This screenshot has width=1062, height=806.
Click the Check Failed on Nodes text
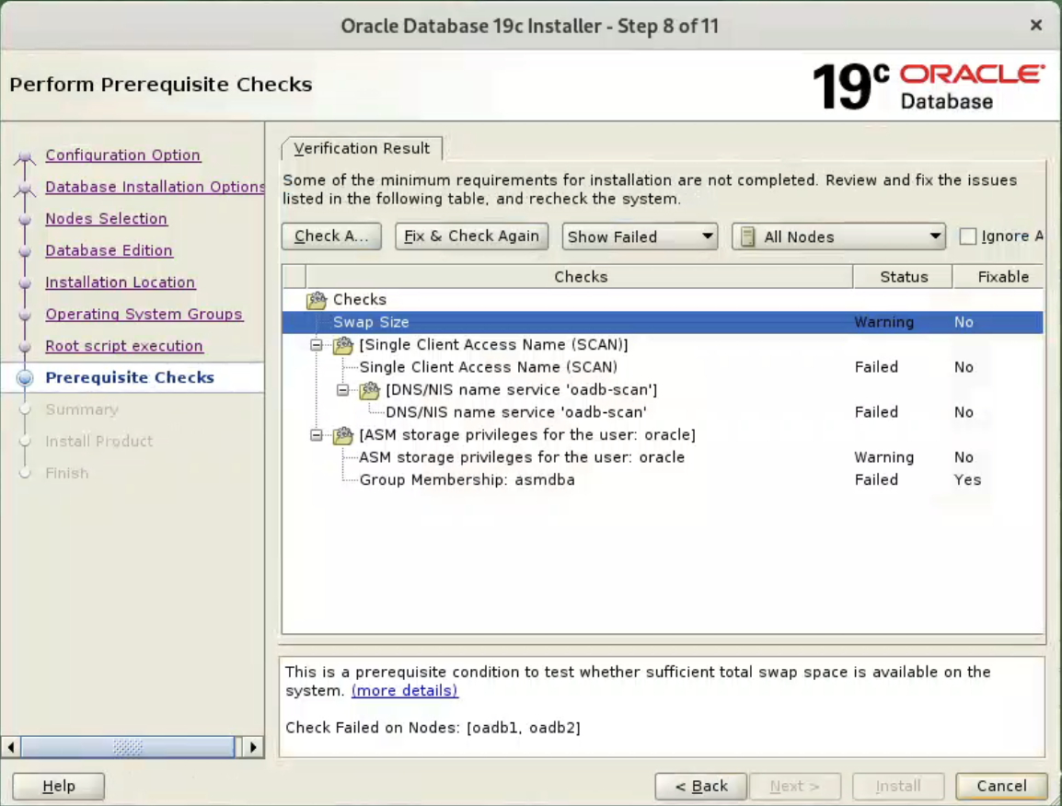point(433,728)
